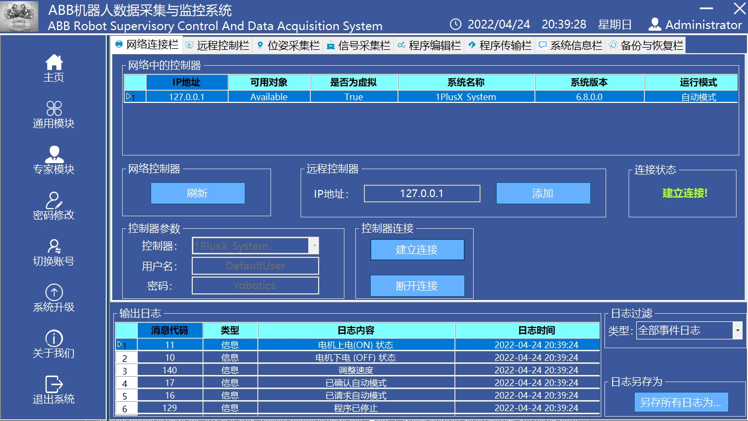Click the 断开连接 disconnect button
This screenshot has width=748, height=421.
tap(417, 286)
